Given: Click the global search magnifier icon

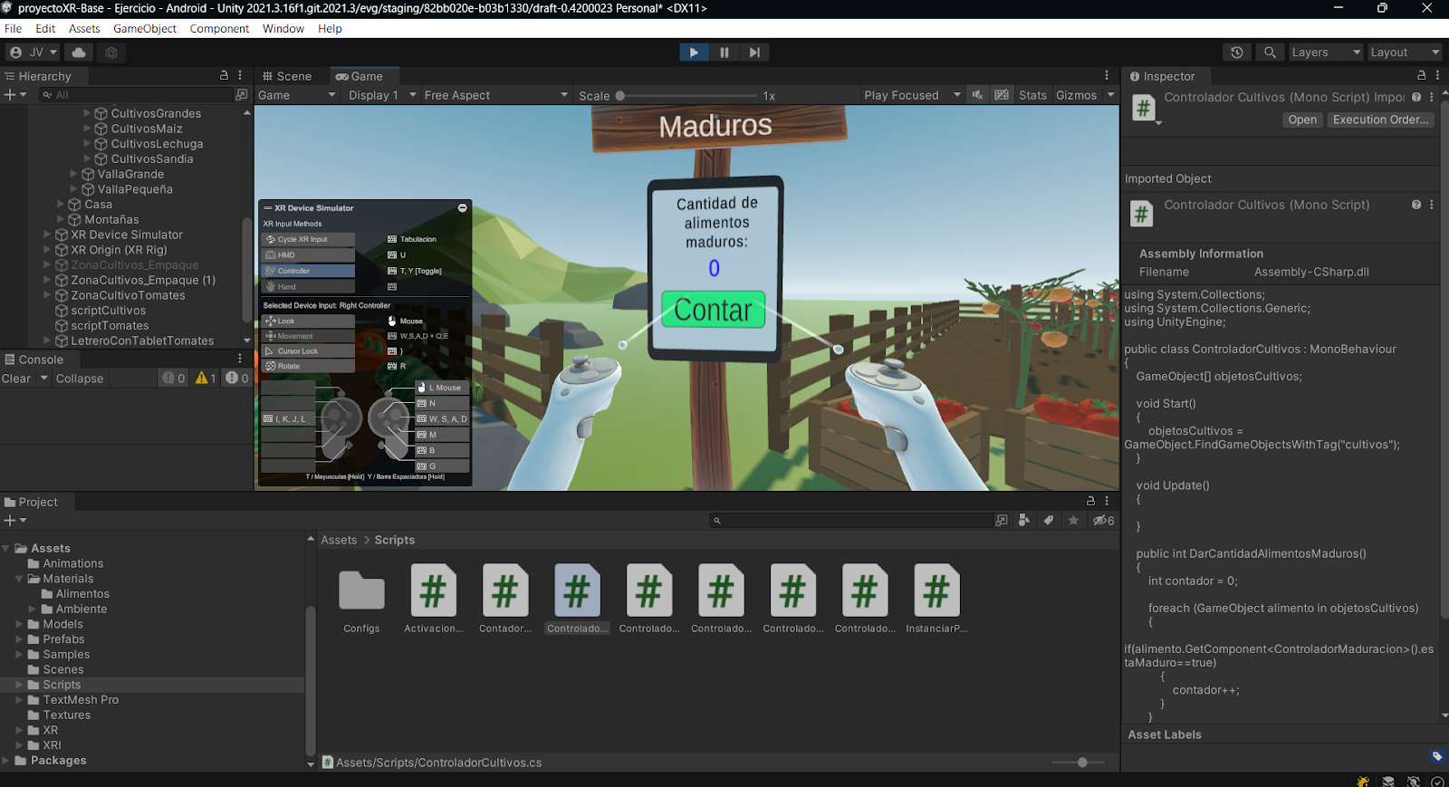Looking at the screenshot, I should [1270, 53].
